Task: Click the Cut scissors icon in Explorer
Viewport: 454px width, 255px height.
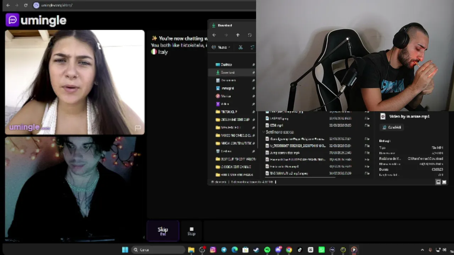Action: pyautogui.click(x=240, y=47)
